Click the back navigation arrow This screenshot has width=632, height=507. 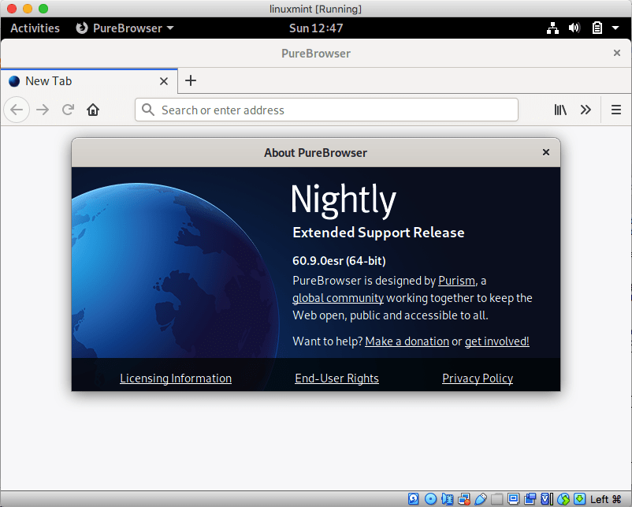(x=17, y=110)
